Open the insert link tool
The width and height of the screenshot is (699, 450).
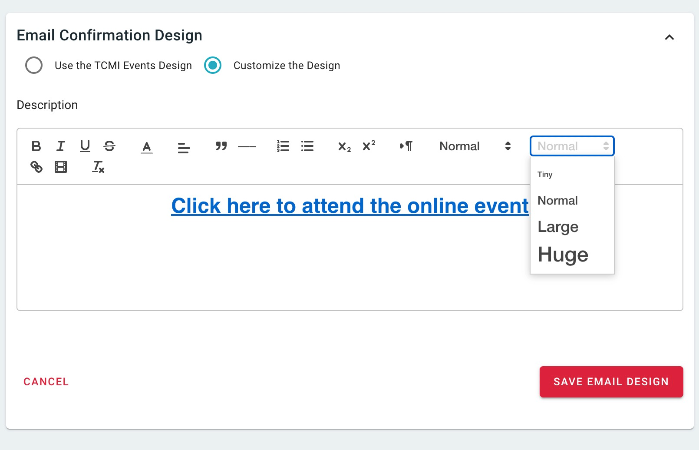pos(36,167)
